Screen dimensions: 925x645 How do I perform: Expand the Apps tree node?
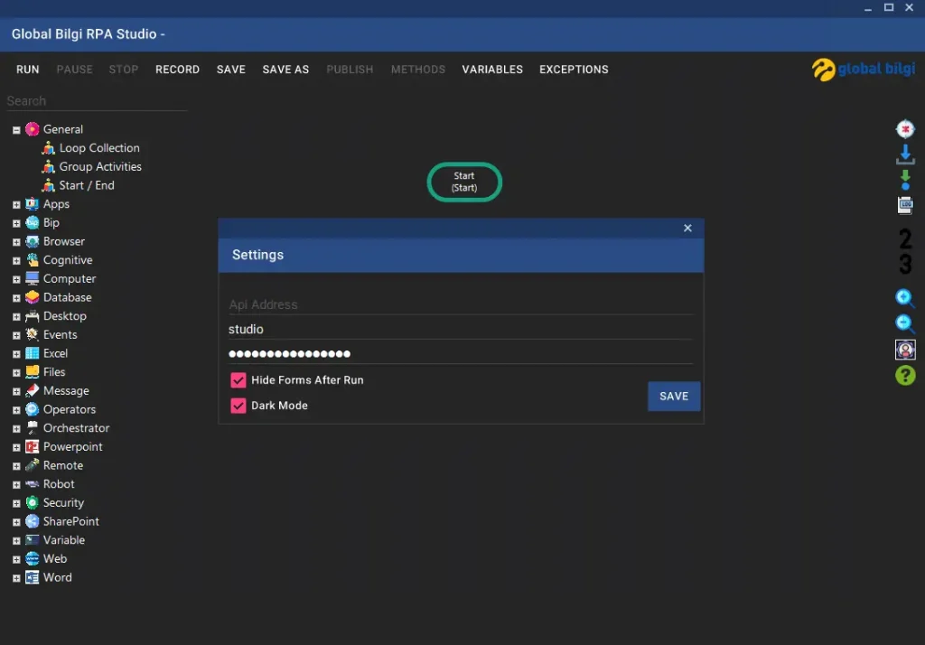coord(16,205)
